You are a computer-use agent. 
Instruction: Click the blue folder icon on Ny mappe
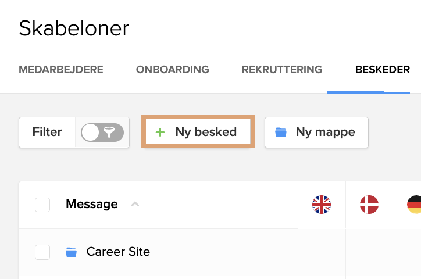[281, 133]
